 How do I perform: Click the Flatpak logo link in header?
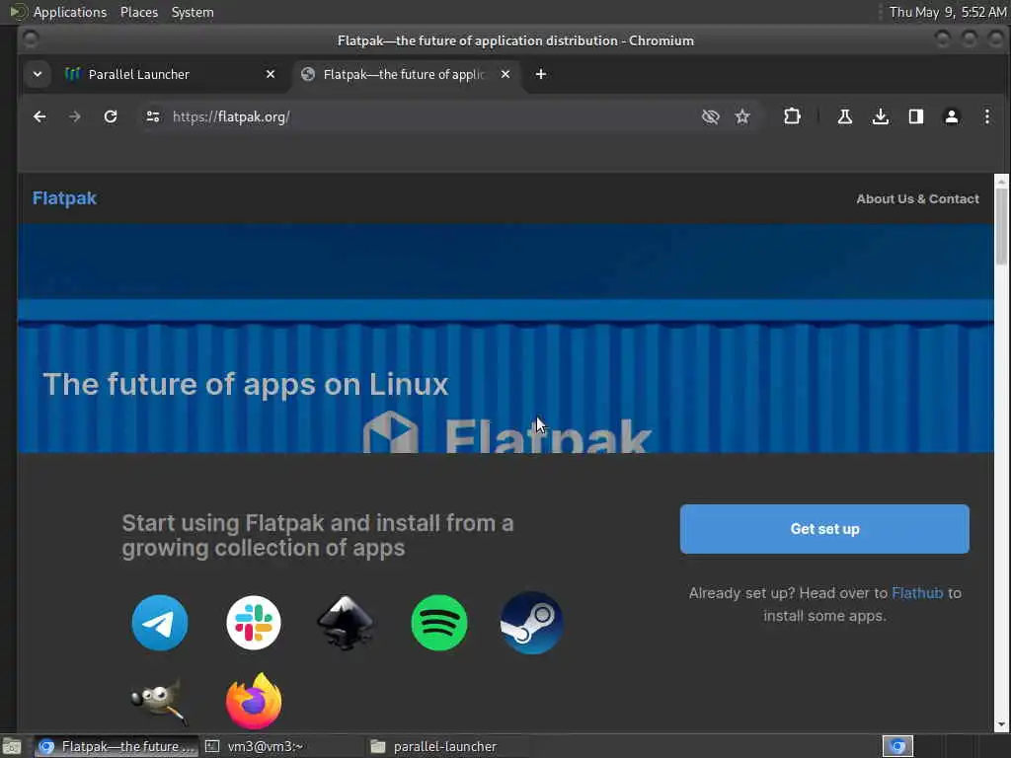(x=64, y=197)
